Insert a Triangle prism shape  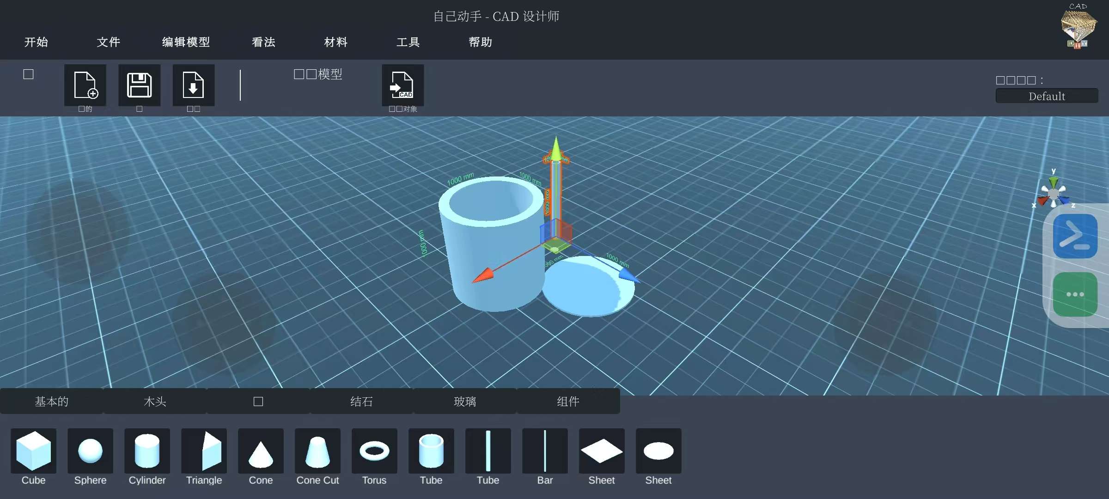tap(204, 450)
